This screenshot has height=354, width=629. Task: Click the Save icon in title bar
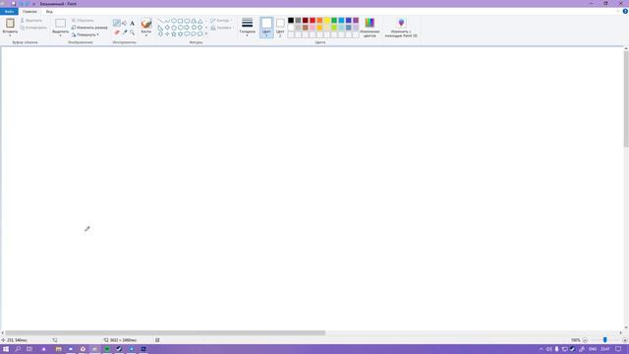[x=13, y=4]
